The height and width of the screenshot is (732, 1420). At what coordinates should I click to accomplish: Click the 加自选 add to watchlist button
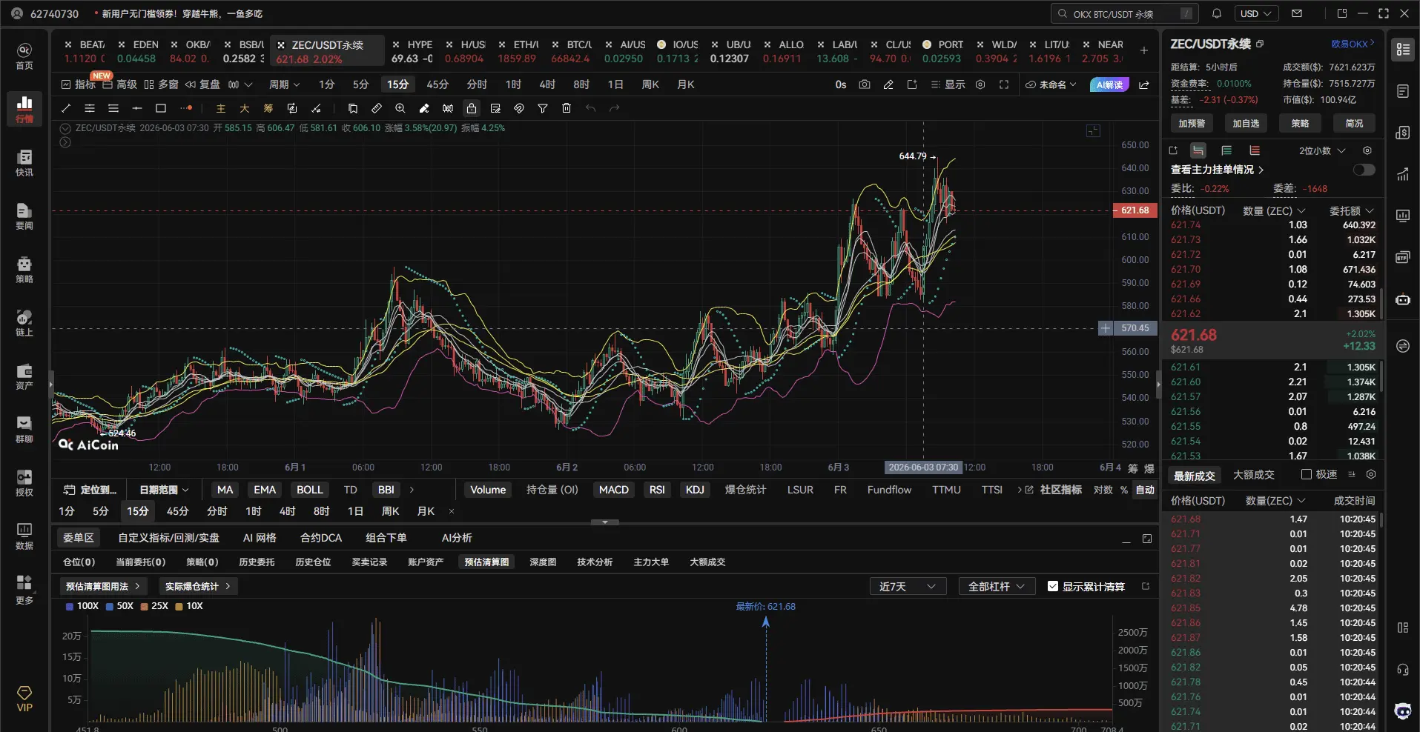[x=1246, y=123]
